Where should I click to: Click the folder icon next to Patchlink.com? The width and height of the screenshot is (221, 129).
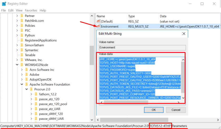coord(22,21)
